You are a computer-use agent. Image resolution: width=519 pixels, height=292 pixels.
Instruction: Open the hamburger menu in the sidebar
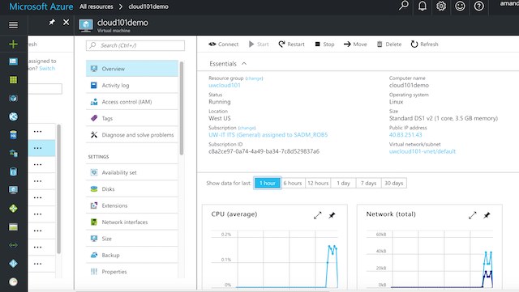point(13,25)
